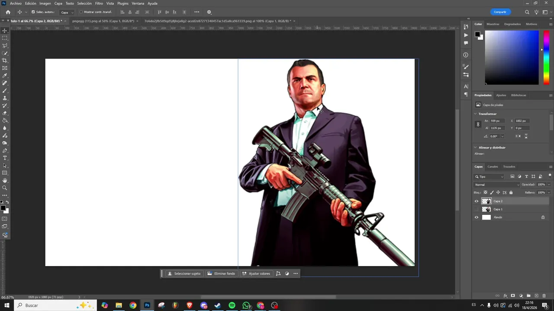Select the Pen tool
The width and height of the screenshot is (554, 311).
tap(5, 151)
